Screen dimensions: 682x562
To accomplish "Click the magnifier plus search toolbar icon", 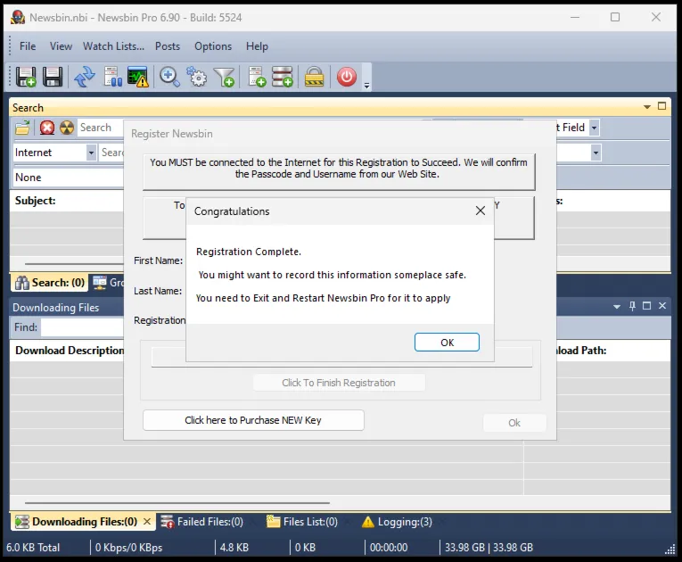I will pos(169,77).
